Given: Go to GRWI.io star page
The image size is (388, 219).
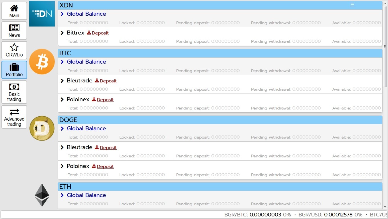Looking at the screenshot, I should [14, 50].
